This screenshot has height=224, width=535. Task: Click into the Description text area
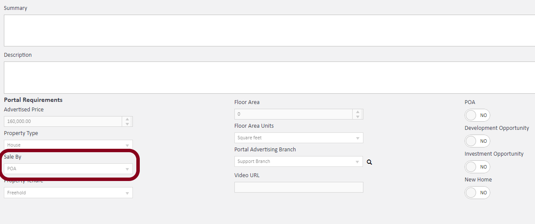click(x=267, y=77)
